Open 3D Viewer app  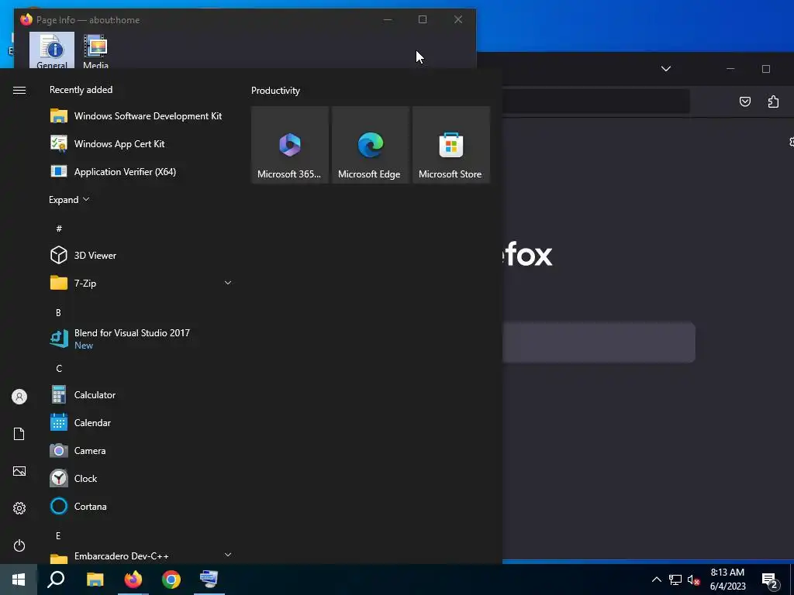tap(141, 255)
